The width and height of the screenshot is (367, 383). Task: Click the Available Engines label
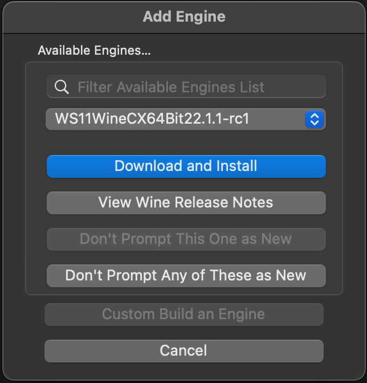tap(94, 51)
